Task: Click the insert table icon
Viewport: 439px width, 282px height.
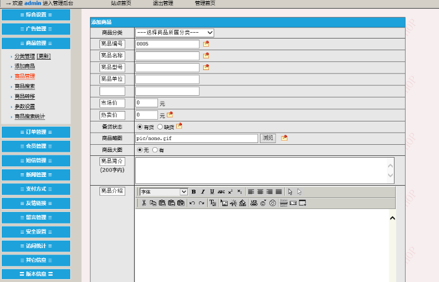Action: coord(303,203)
